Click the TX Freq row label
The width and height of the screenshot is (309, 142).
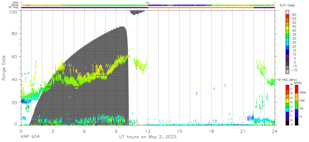coord(13,8)
